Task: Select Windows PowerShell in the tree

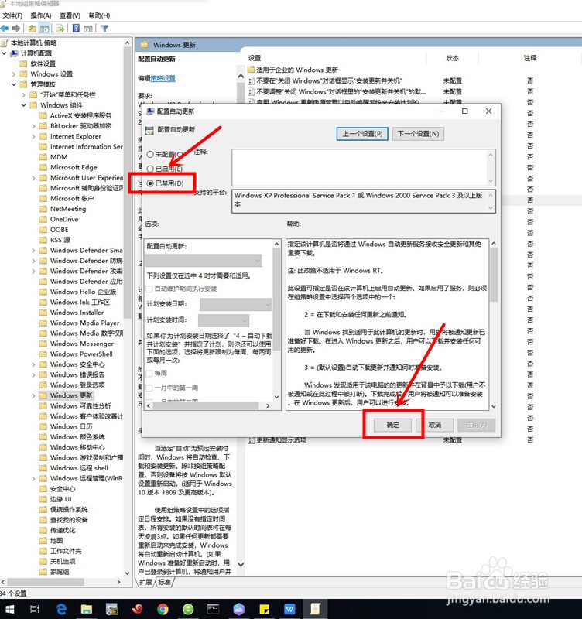Action: tap(81, 354)
